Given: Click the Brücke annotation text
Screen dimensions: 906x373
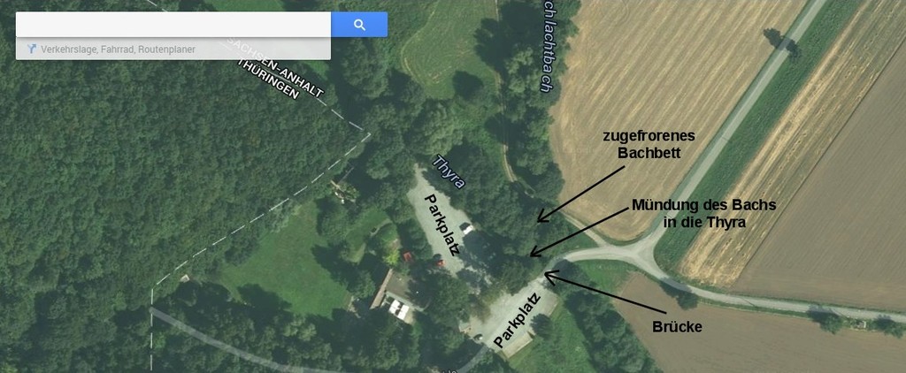Looking at the screenshot, I should click(x=677, y=327).
